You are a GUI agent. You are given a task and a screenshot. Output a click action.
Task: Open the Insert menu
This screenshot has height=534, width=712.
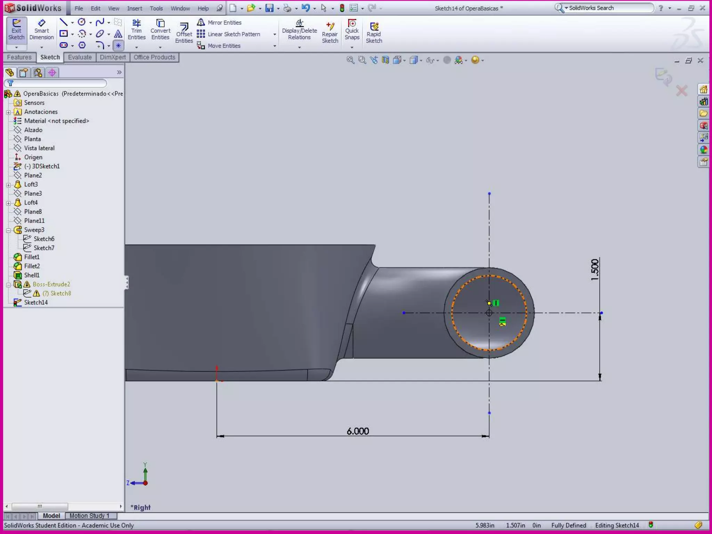(x=134, y=8)
